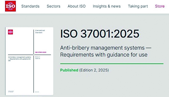Click the Anti-bribery management systems subtitle
Viewport: 169px width, 97px height.
pos(106,51)
